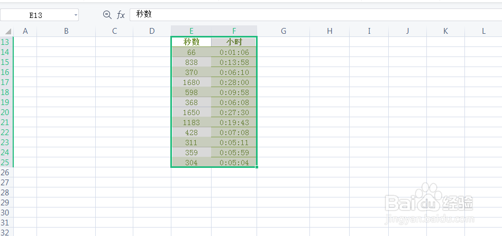
Task: Click cell with value 428
Action: tap(191, 132)
